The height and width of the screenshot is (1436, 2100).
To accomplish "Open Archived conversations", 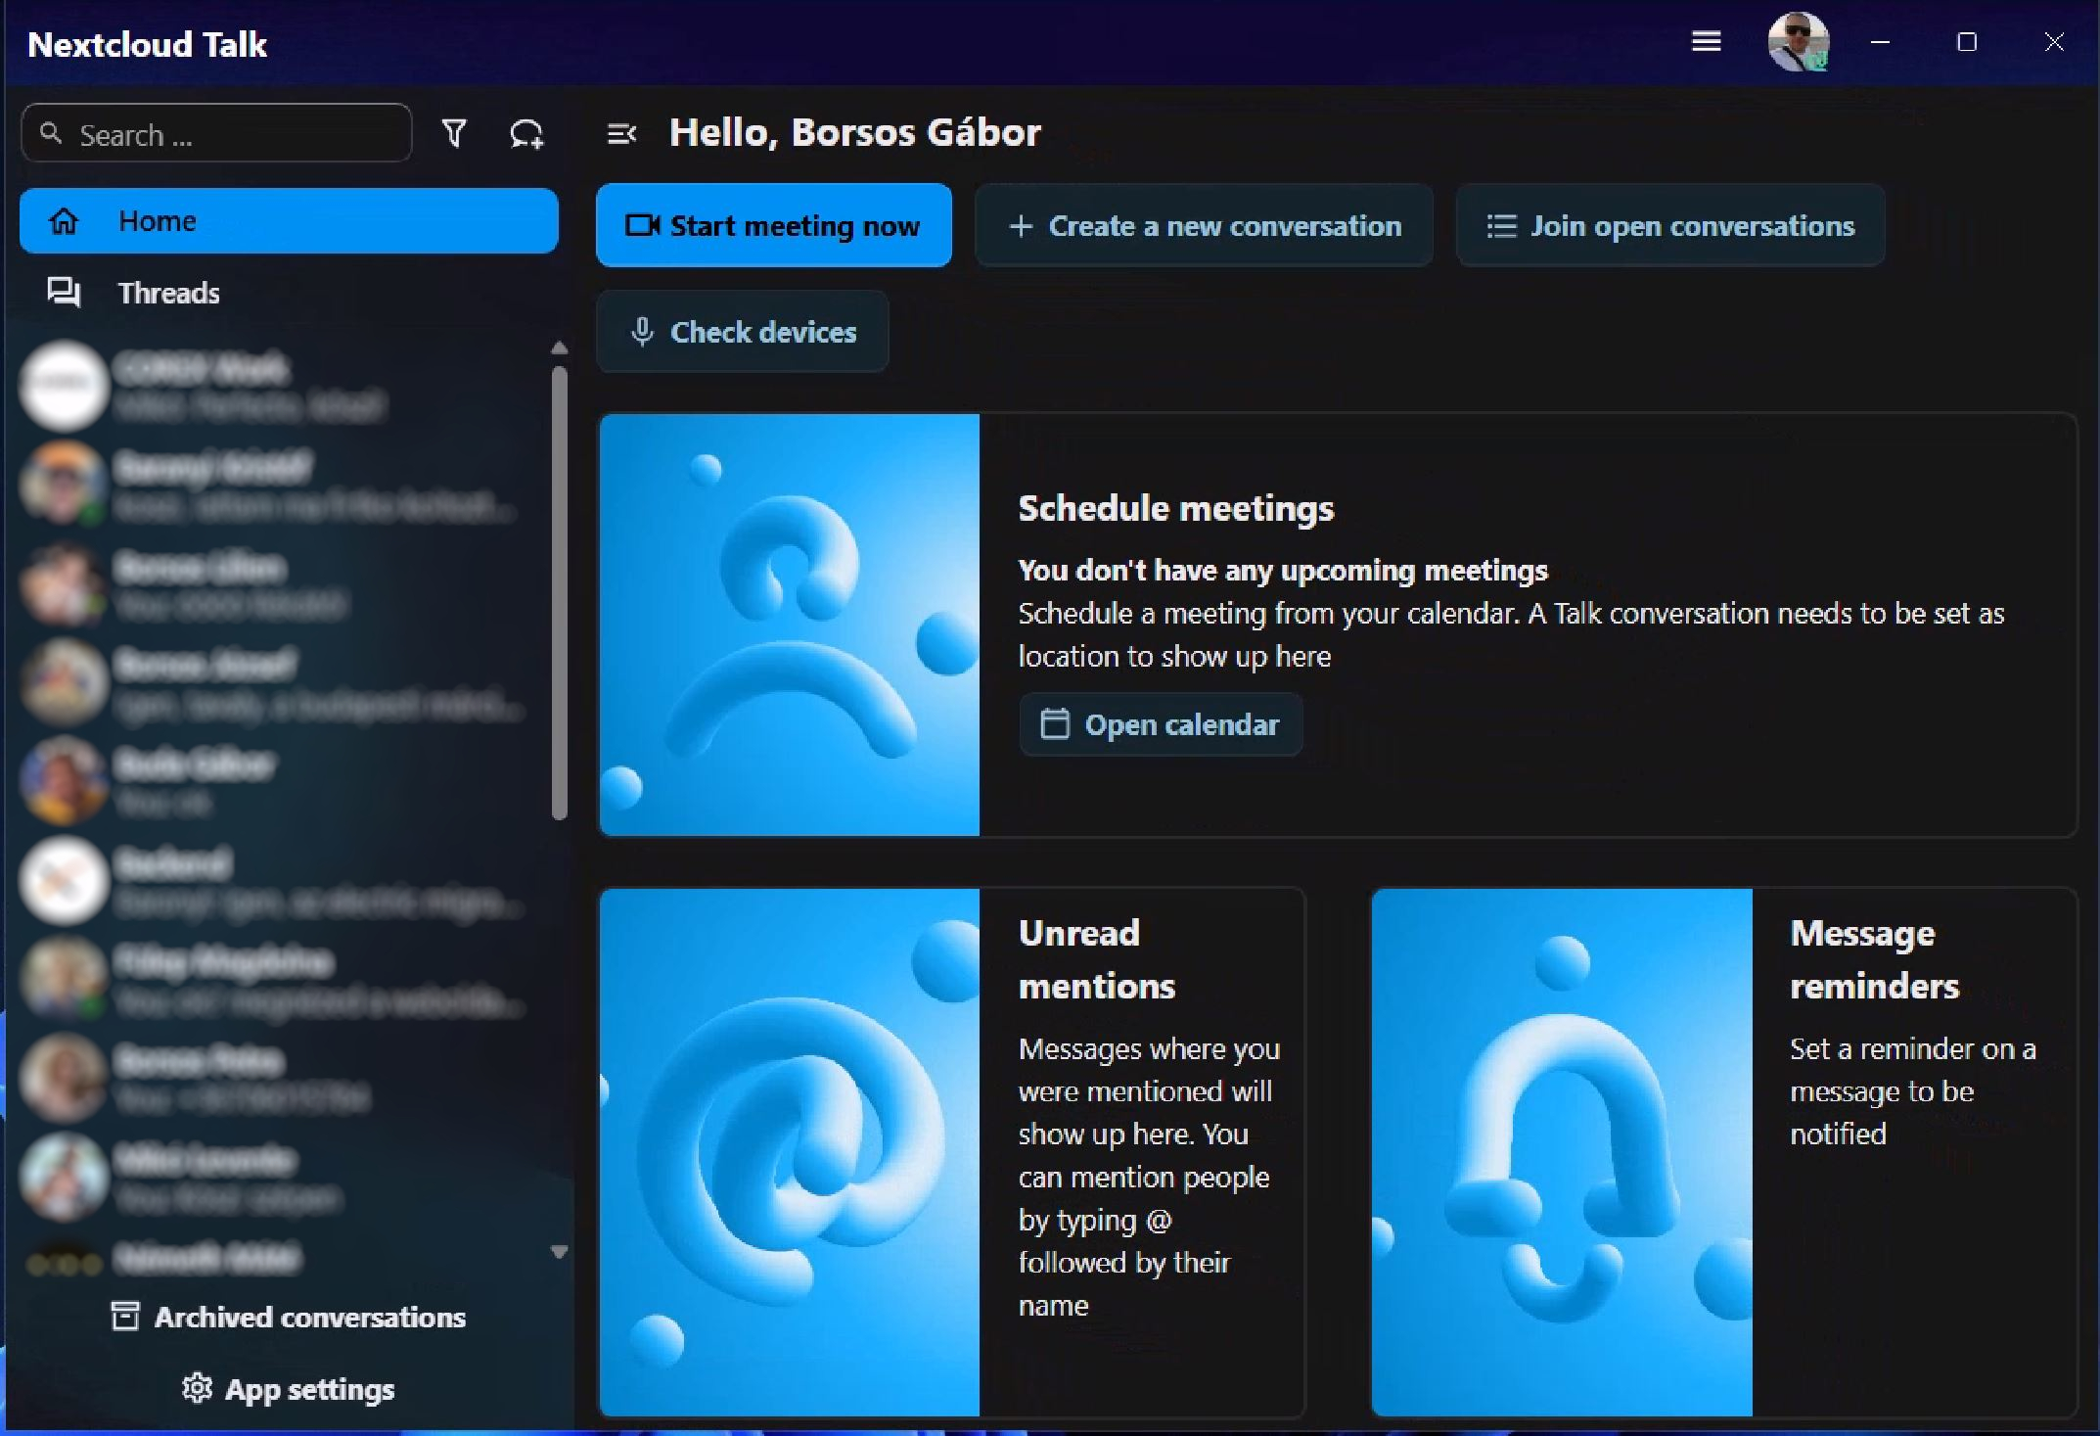I will coord(289,1318).
